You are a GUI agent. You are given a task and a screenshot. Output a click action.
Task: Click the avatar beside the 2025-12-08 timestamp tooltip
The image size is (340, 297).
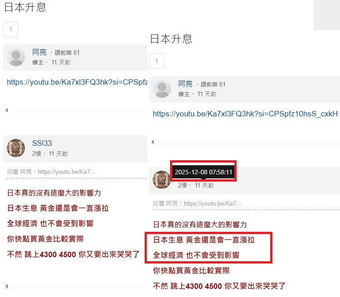click(x=161, y=180)
